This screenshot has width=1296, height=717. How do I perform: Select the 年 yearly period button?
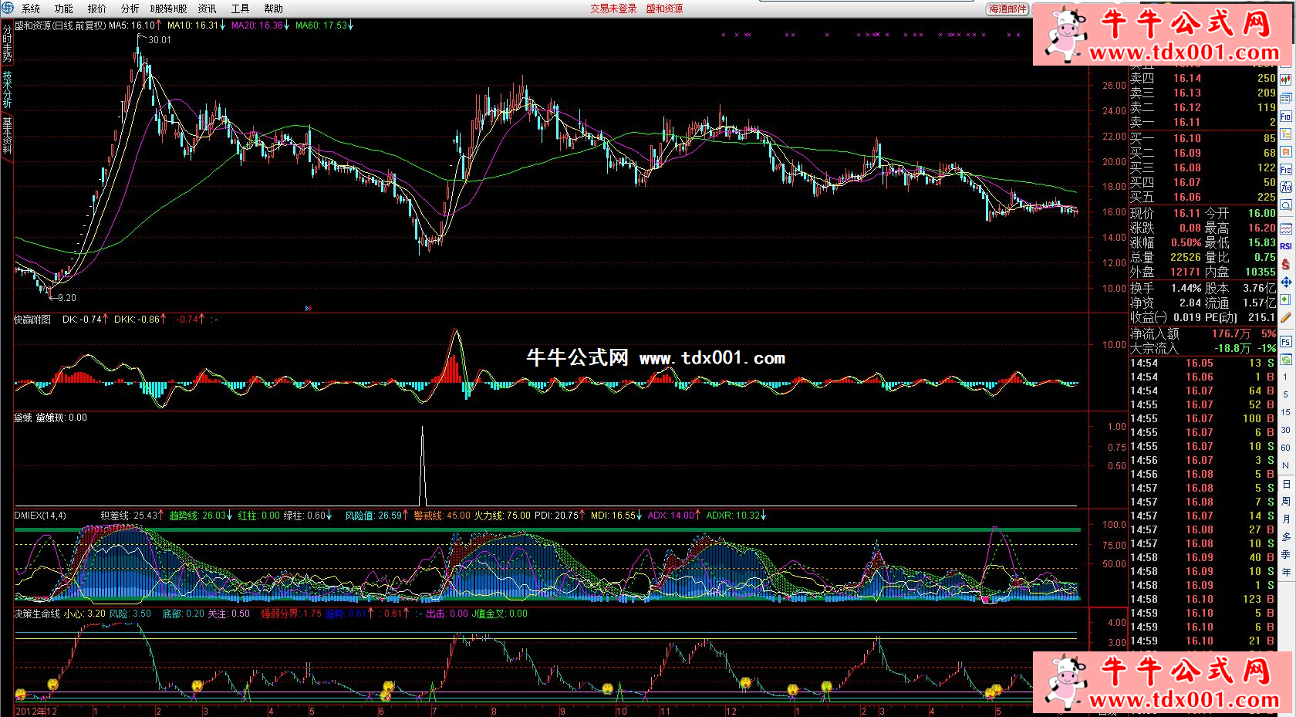(x=1286, y=573)
